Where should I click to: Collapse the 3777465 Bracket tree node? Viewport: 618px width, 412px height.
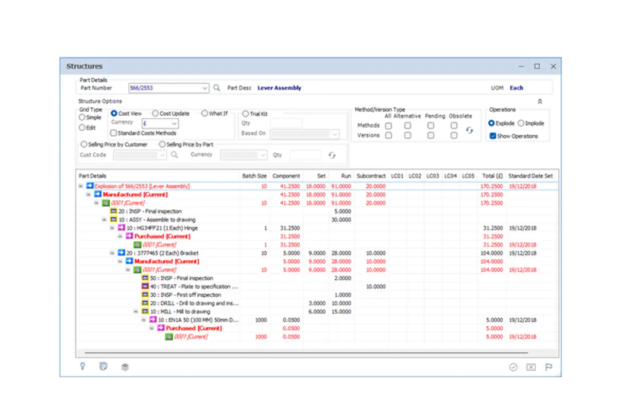tap(112, 253)
